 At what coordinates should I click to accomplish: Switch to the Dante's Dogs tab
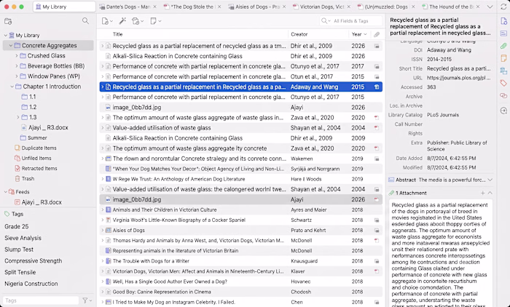(127, 7)
